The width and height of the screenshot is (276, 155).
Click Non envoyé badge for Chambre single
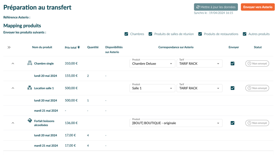[x=257, y=64]
